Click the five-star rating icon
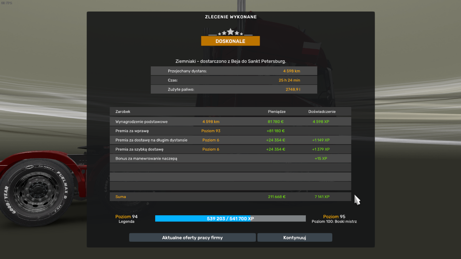Screen dimensions: 461x259 [230, 32]
